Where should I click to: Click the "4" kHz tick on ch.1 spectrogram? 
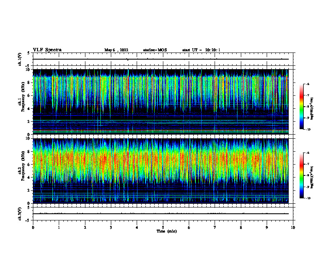pyautogui.click(x=29, y=109)
